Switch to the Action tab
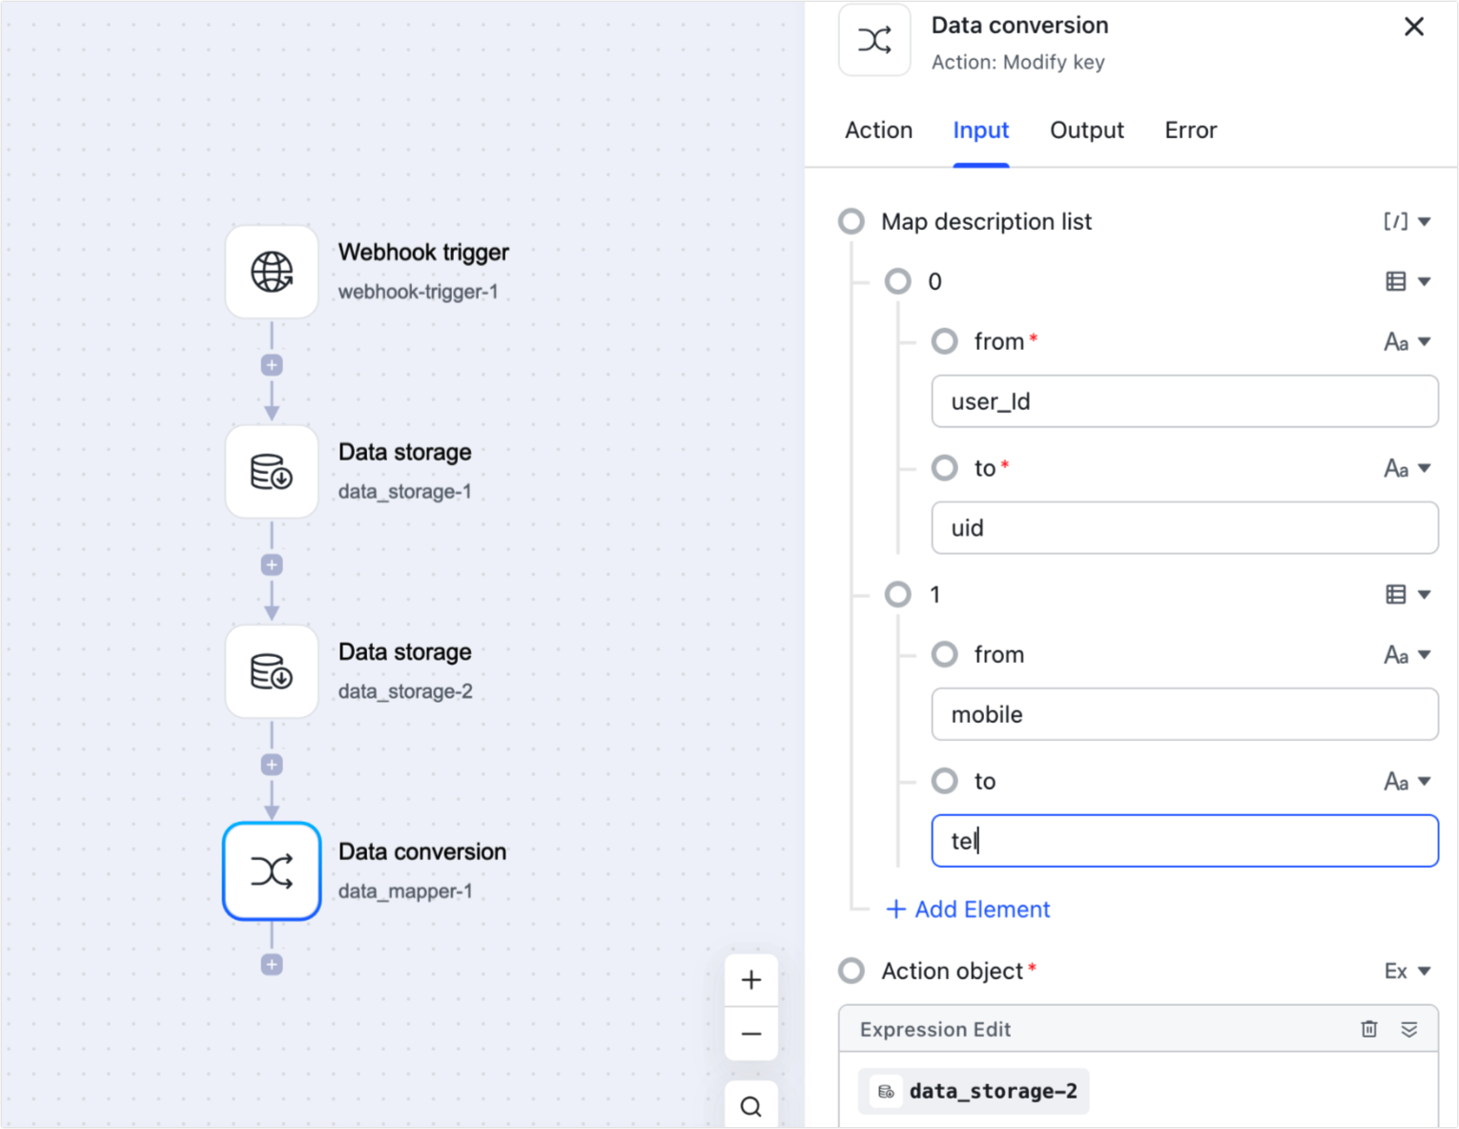1459x1129 pixels. (877, 130)
